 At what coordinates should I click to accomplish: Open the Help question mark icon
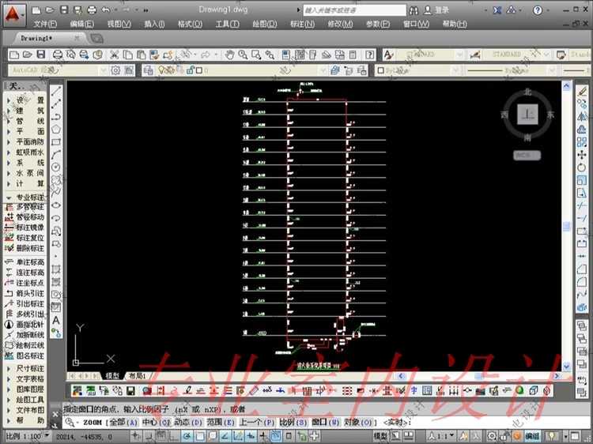[370, 55]
